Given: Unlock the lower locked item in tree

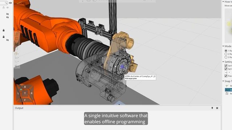Looking at the screenshot, I should pos(4,37).
